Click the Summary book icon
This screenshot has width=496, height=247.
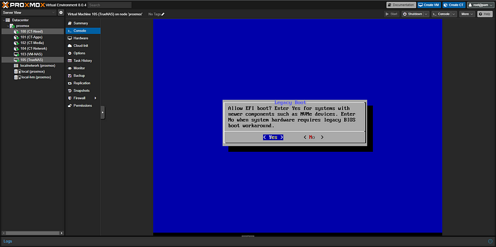coord(70,23)
